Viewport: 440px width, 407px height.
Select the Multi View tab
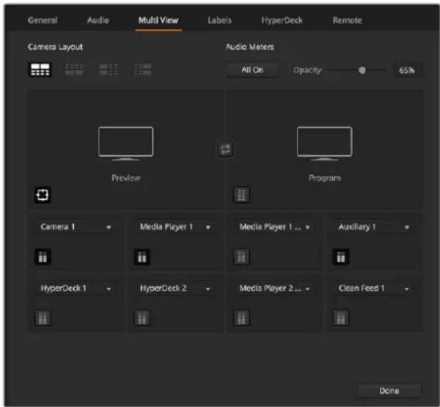tap(158, 20)
